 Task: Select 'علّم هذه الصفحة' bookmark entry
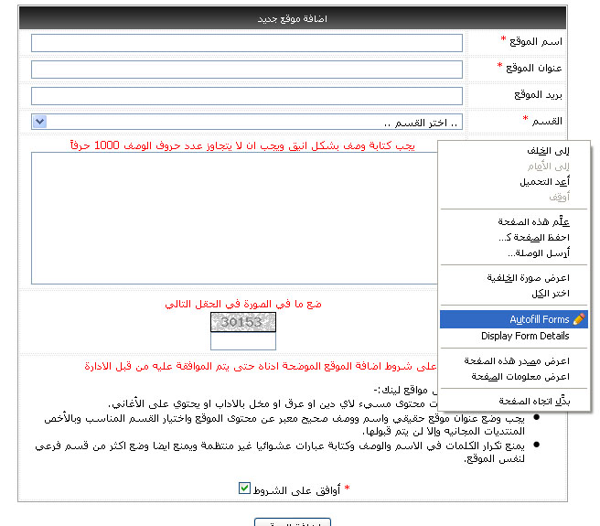click(513, 221)
